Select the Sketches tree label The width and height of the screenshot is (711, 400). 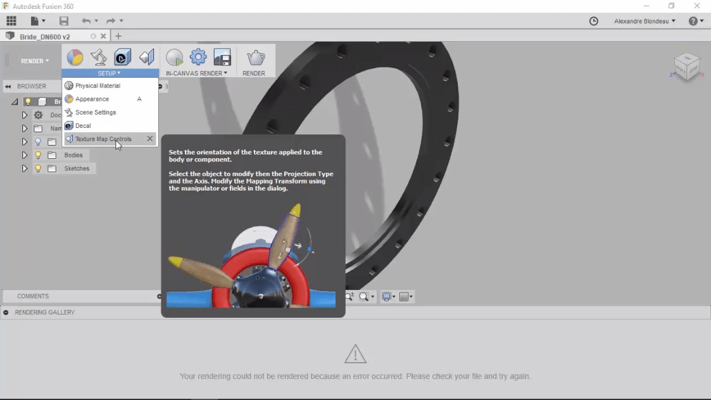77,168
